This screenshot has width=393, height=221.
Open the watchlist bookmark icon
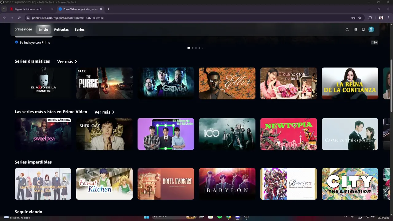point(363,30)
